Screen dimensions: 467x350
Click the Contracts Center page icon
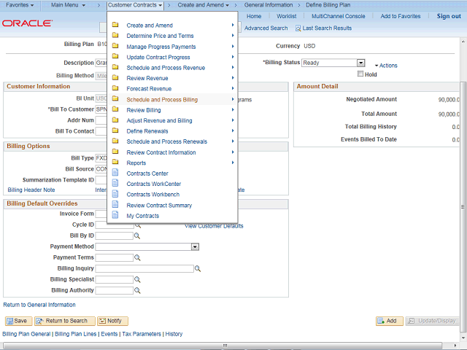(x=115, y=174)
